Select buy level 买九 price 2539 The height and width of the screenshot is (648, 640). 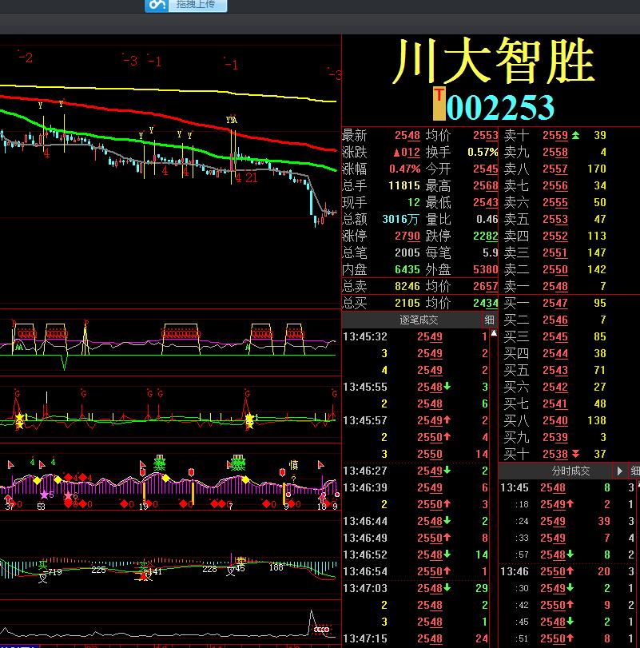click(x=555, y=437)
